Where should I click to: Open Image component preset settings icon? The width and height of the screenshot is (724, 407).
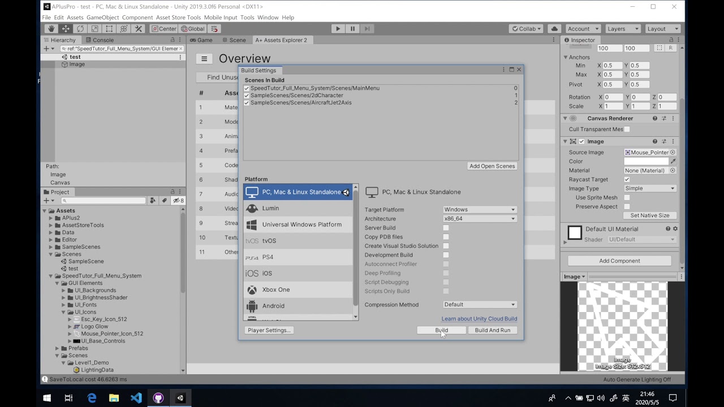pos(664,141)
